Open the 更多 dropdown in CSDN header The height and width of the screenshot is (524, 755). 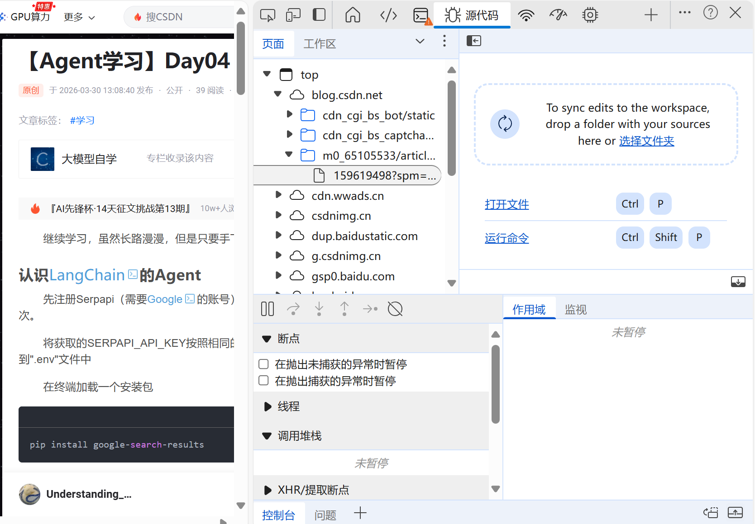coord(79,17)
